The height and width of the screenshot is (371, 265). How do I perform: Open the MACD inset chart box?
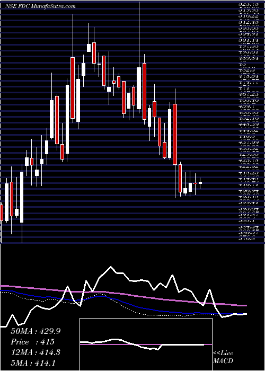point(146,344)
